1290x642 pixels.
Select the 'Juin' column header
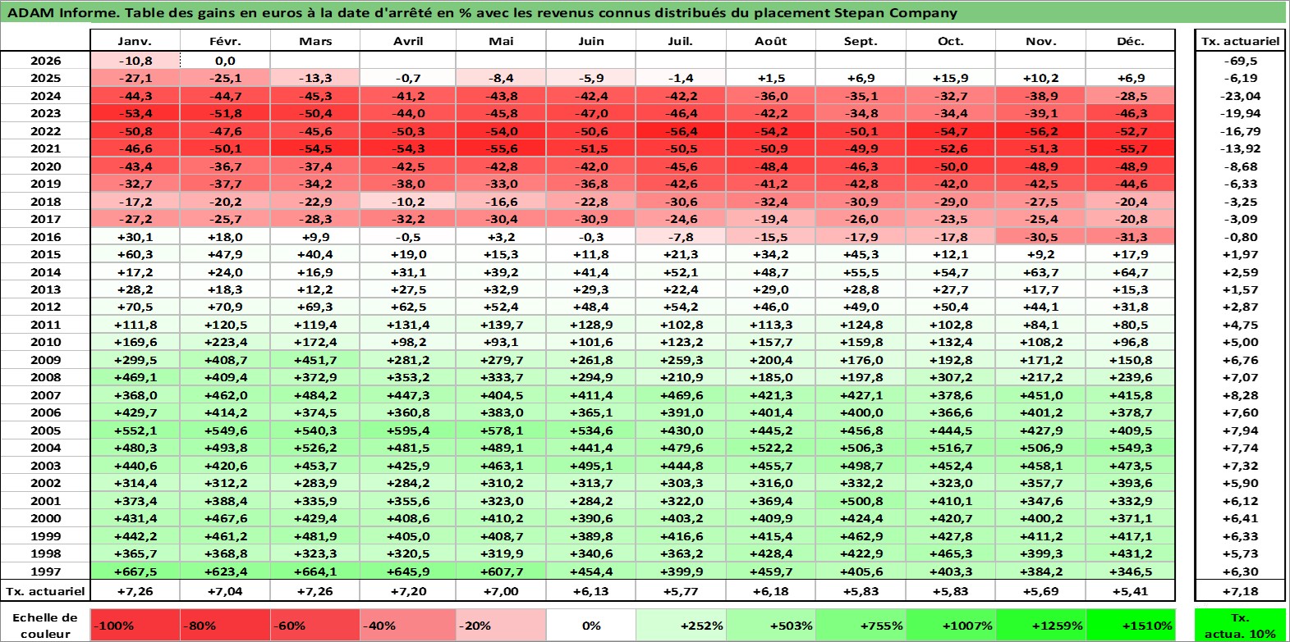[591, 41]
